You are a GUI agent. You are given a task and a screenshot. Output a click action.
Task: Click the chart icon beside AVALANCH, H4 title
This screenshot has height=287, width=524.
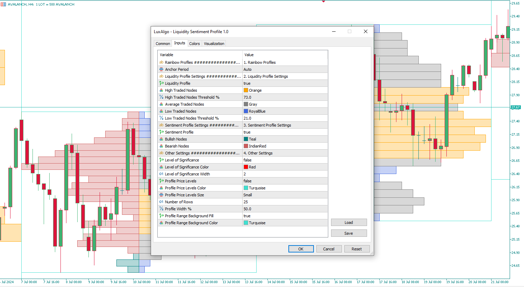(x=3, y=5)
